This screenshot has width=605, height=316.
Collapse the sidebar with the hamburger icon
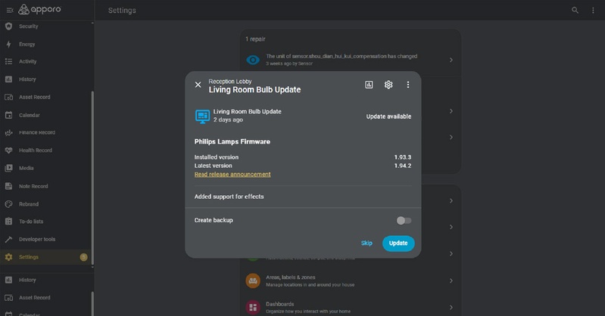point(10,11)
